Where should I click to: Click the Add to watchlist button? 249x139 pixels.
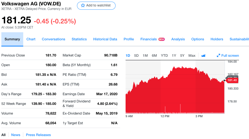96,5
